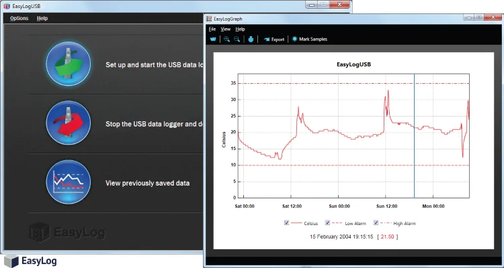Close the EasyLogGraph window
The height and width of the screenshot is (268, 504).
point(492,17)
